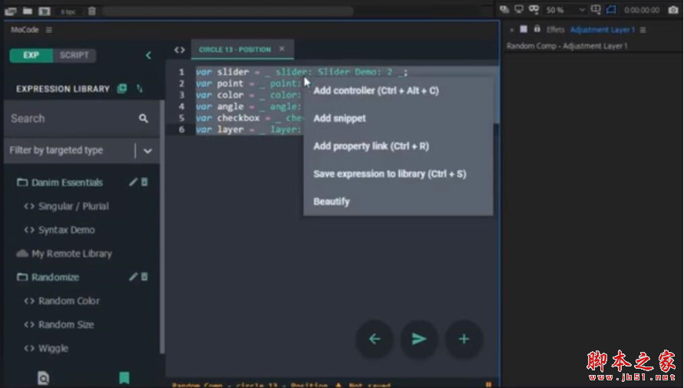
Task: Click the light square icon in Effects panel header
Action: 524,29
